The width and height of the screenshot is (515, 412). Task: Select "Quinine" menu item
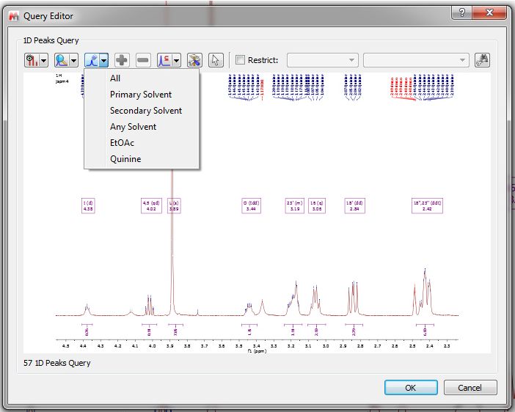[x=125, y=159]
